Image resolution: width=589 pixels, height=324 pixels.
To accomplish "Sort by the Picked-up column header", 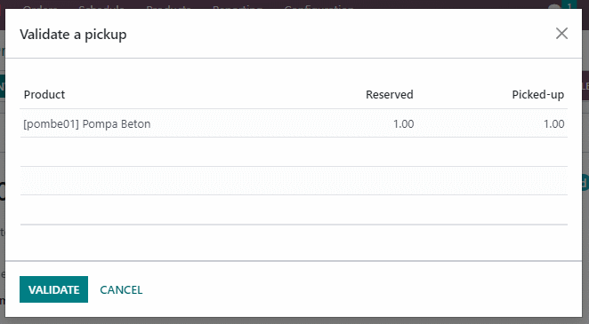I will pyautogui.click(x=538, y=94).
